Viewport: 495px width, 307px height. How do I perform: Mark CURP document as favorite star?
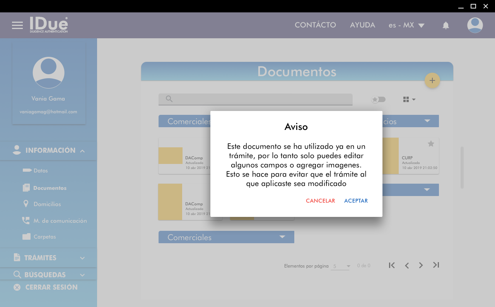click(x=431, y=144)
